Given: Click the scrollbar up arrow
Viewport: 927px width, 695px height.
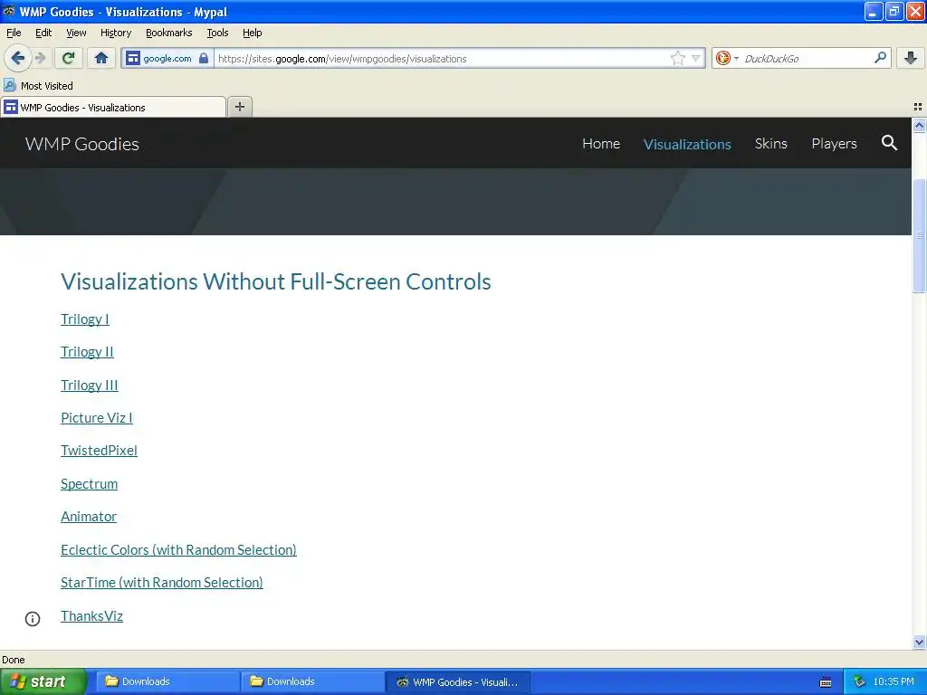Looking at the screenshot, I should pos(919,125).
